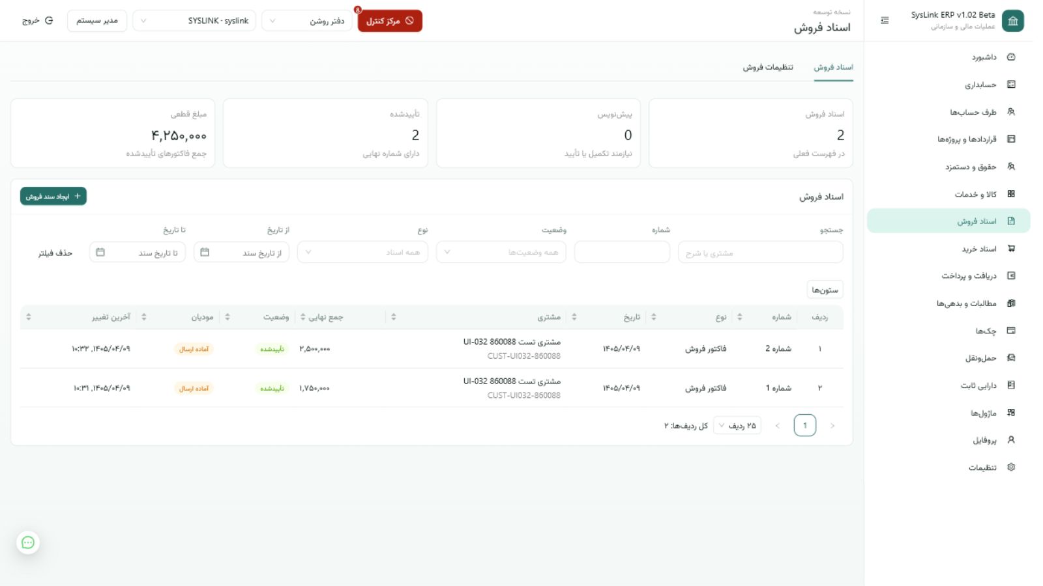Screen dimensions: 1043x586
Task: Click حذف فیلتر to clear filters
Action: tap(55, 253)
